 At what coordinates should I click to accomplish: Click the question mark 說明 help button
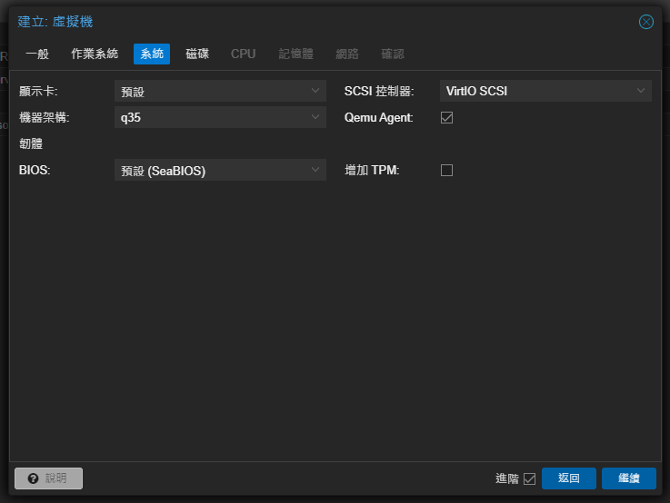(49, 478)
